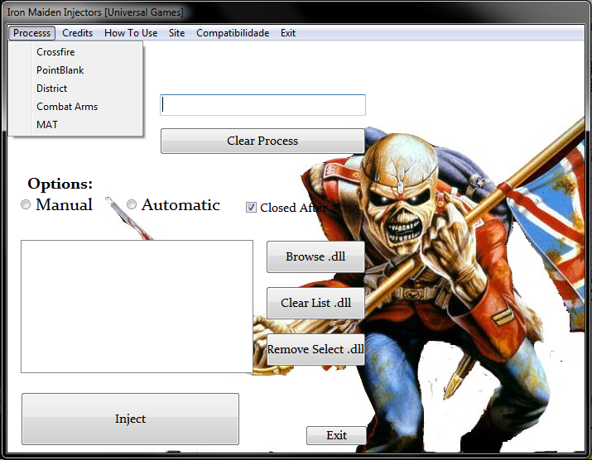Screen dimensions: 592x460
Task: Select Combat Arms menu entry
Action: coord(67,107)
